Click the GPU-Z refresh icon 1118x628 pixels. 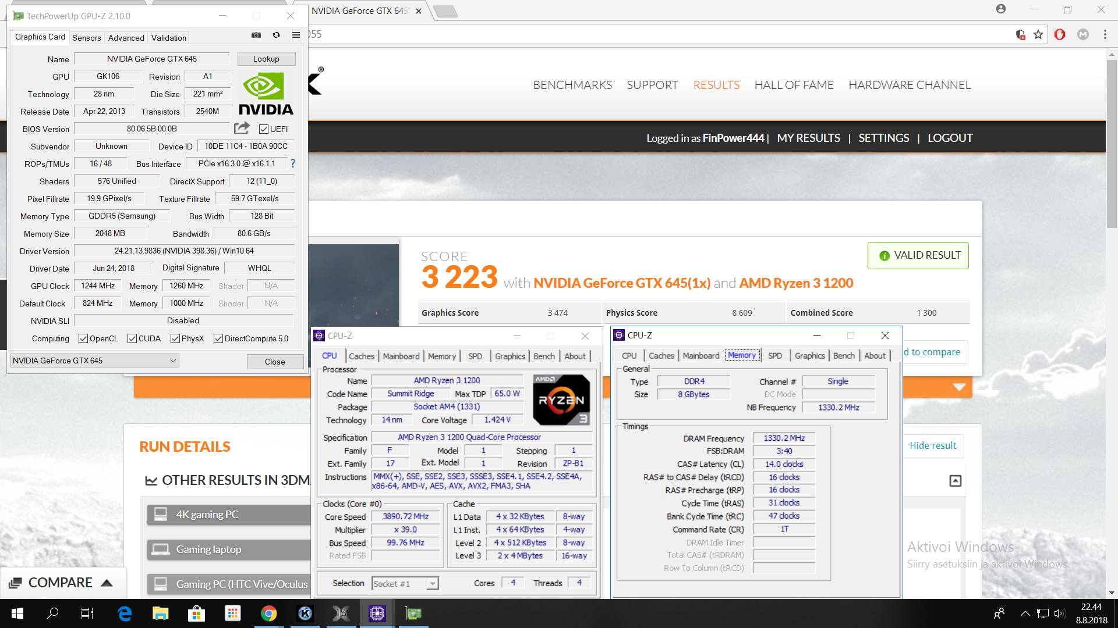(x=276, y=35)
